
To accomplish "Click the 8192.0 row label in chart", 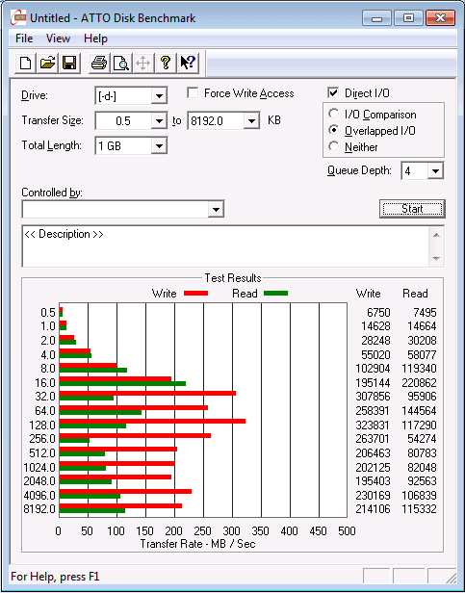I will click(39, 509).
